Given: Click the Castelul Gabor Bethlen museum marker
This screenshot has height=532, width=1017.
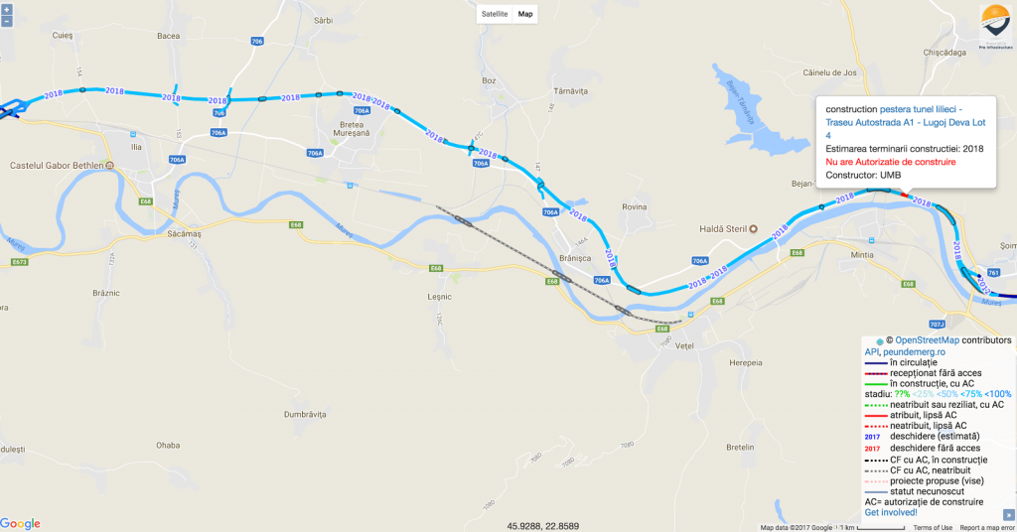Looking at the screenshot, I should coord(109,166).
